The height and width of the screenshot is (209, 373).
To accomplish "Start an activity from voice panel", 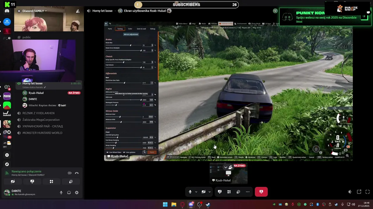I will coord(51,181).
